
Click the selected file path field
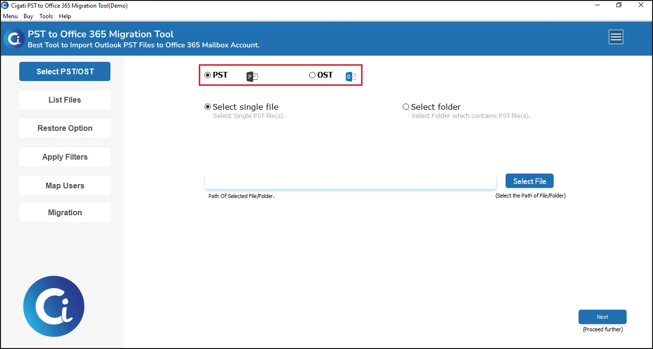pyautogui.click(x=350, y=182)
